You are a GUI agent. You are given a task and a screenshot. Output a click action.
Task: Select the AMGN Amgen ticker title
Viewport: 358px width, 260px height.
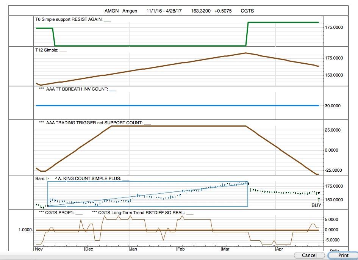(x=120, y=11)
